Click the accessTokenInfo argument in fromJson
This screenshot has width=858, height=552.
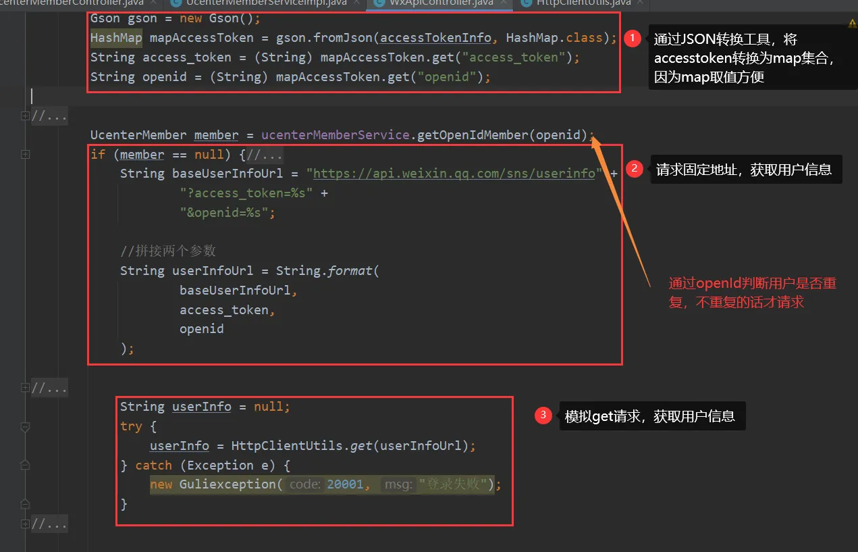[x=435, y=38]
